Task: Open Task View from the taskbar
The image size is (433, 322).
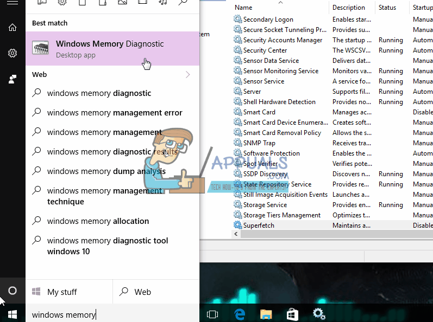Action: pos(212,314)
